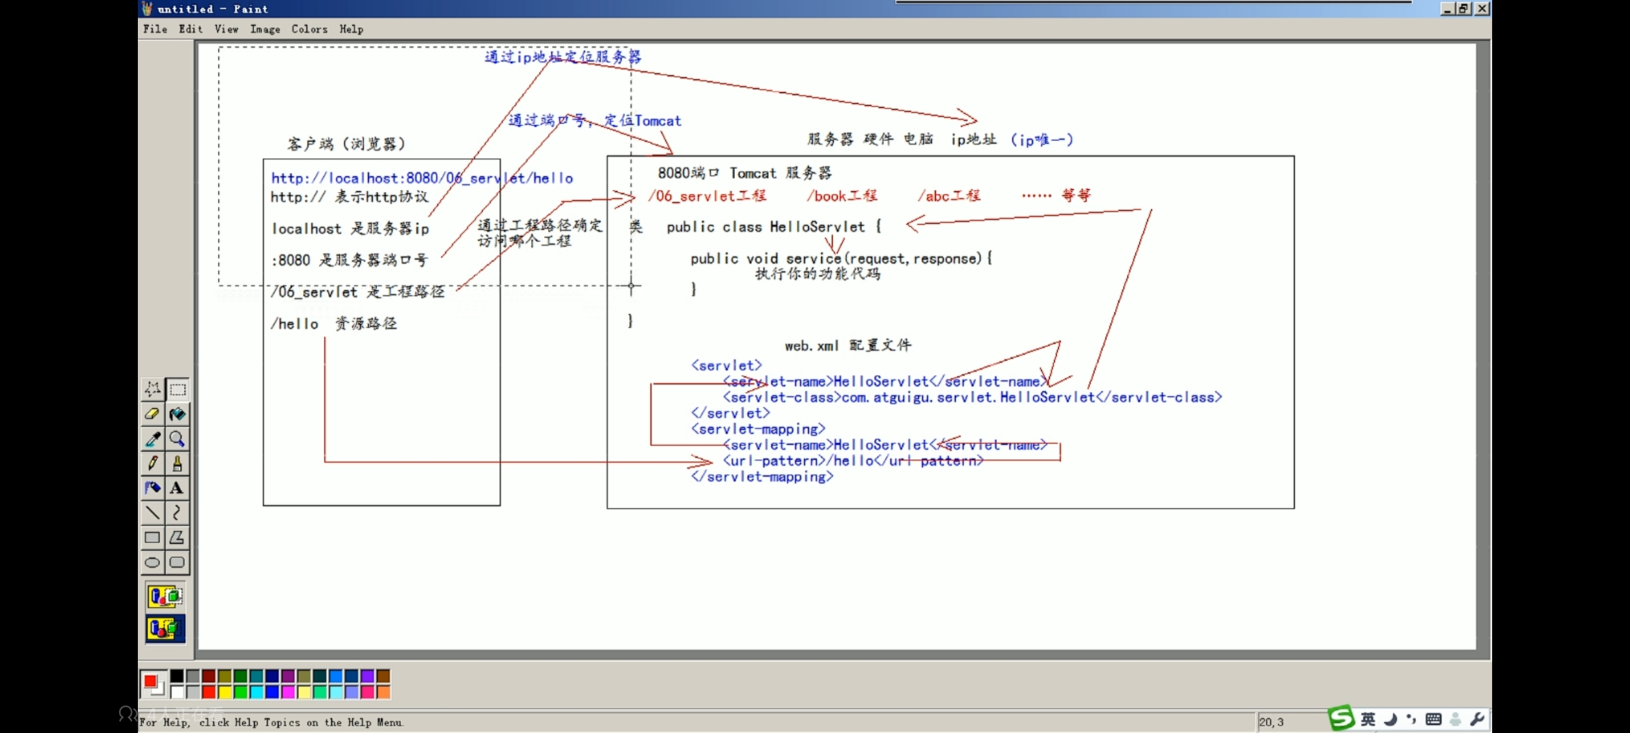Expand the View menu
The height and width of the screenshot is (733, 1630).
pyautogui.click(x=226, y=29)
